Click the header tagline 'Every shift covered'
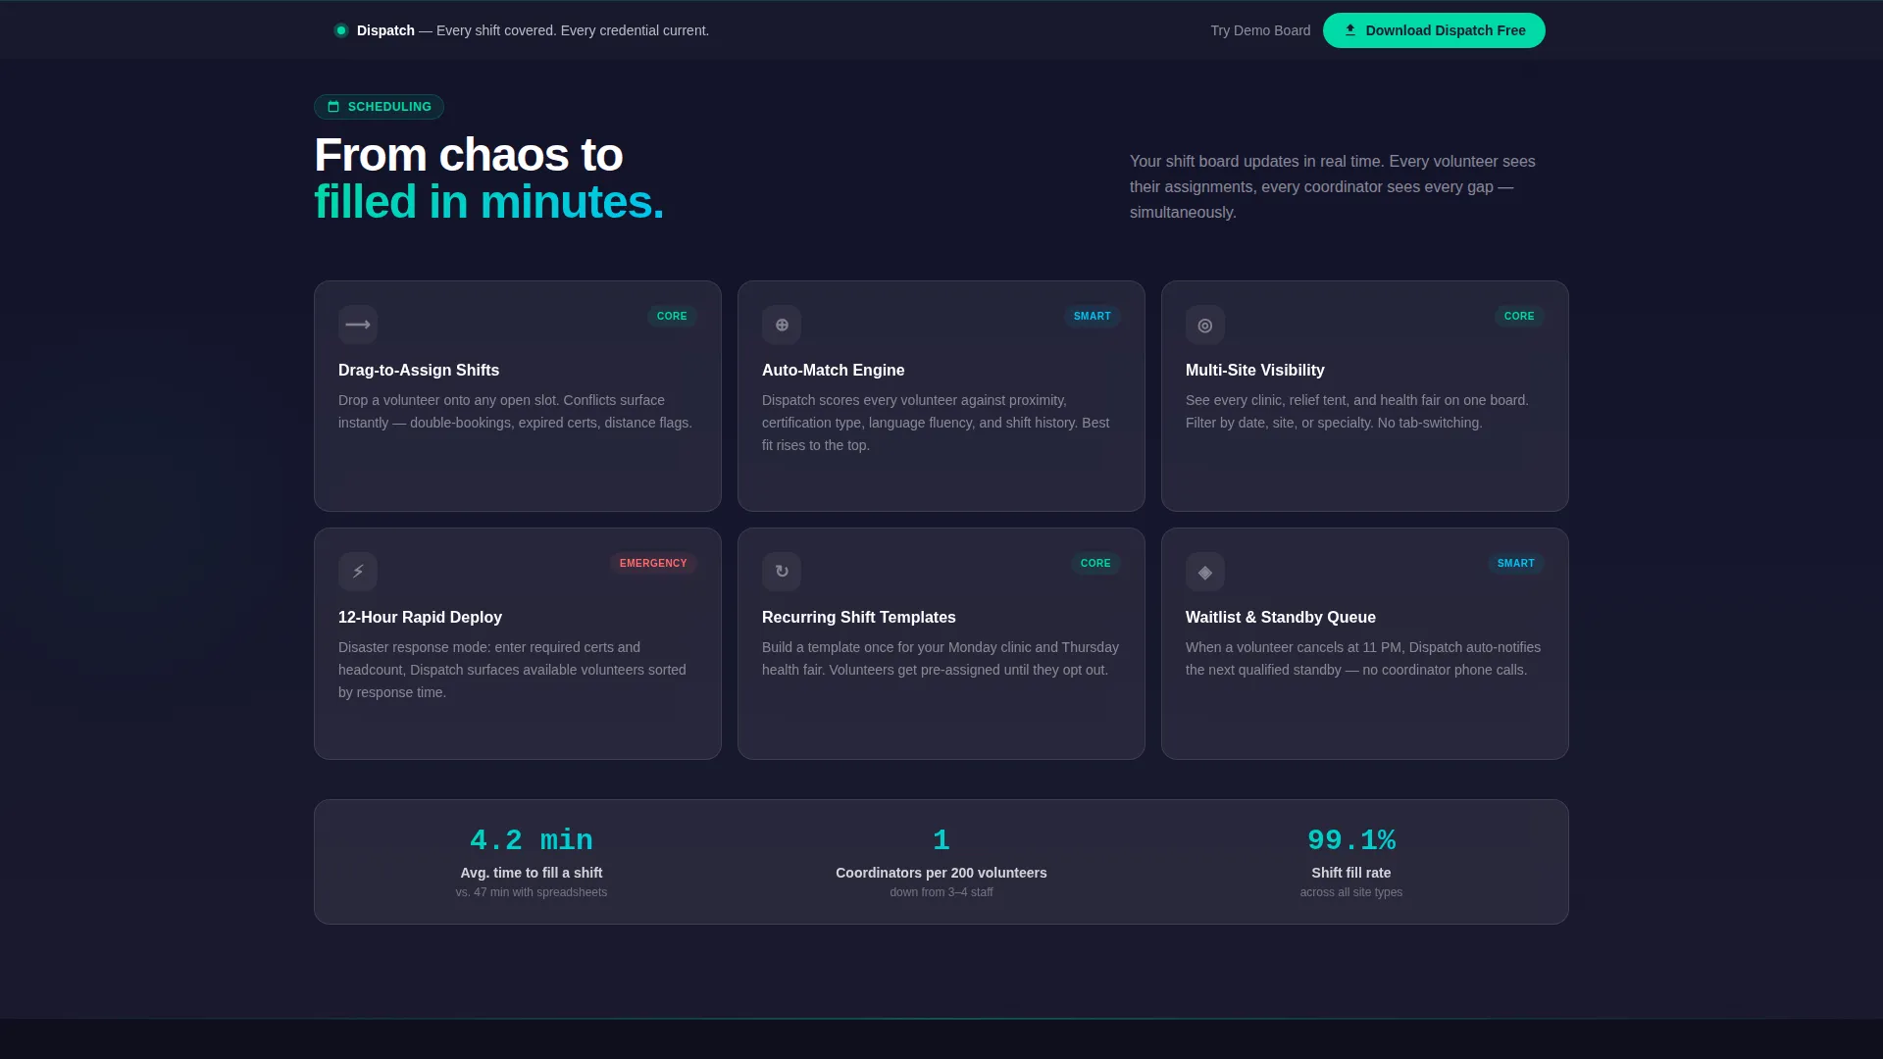 [x=573, y=30]
